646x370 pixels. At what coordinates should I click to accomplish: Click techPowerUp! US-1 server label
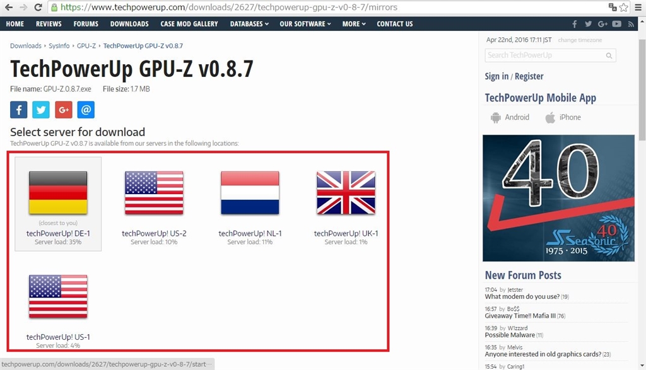tap(58, 337)
